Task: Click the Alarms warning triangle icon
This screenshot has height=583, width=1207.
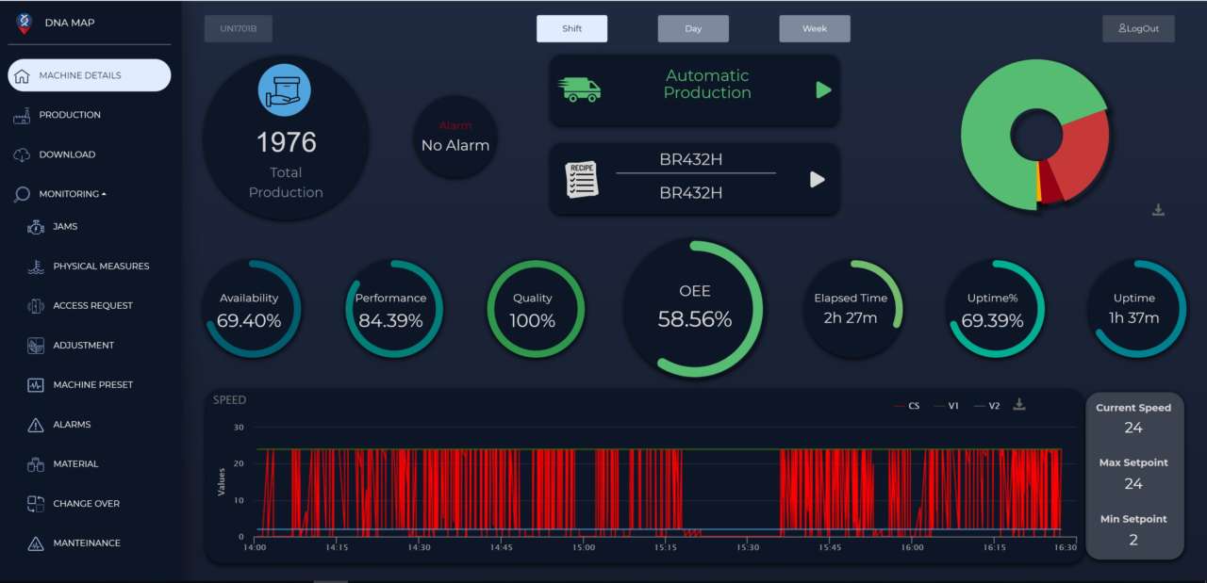Action: 36,425
